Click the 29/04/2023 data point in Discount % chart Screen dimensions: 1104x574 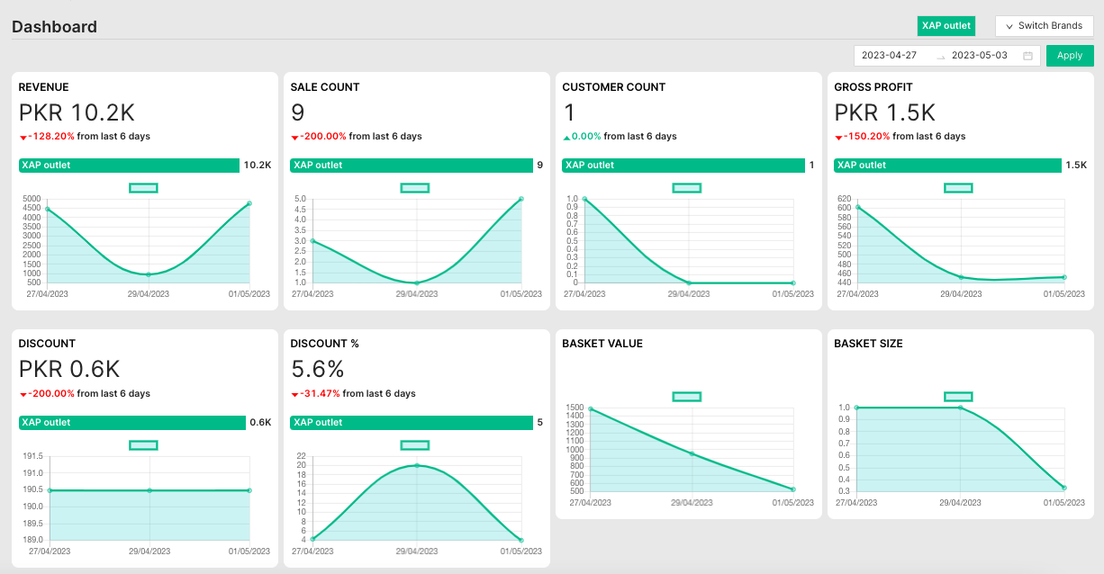(x=417, y=465)
